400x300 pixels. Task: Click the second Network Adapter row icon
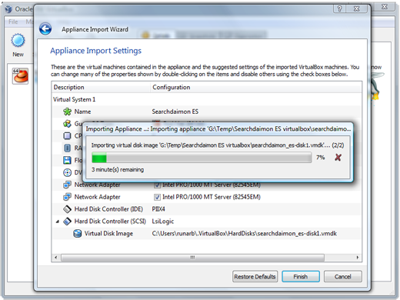pos(67,197)
